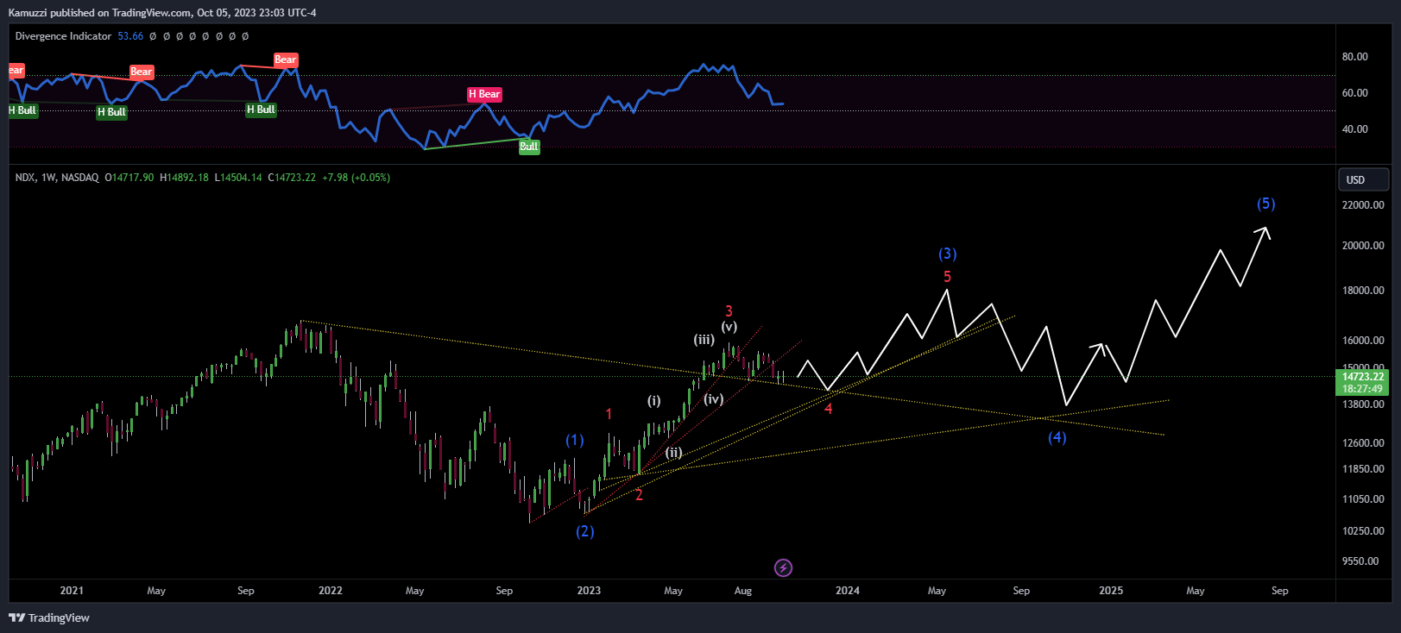Select the blue wave label (5)
The width and height of the screenshot is (1401, 633).
tap(1265, 204)
